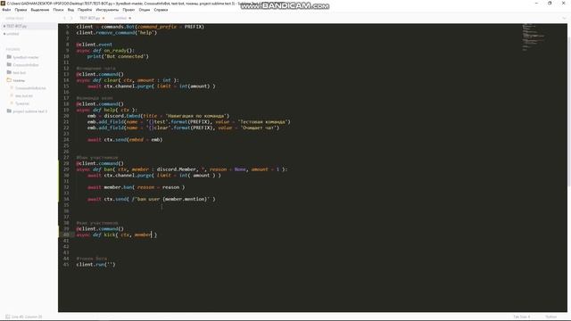
Task: Place cursor on @client.event line
Action: tap(95, 45)
